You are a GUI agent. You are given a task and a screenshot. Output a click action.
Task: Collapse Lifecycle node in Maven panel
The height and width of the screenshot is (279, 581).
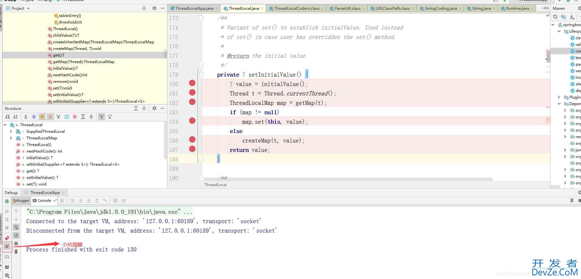[559, 31]
